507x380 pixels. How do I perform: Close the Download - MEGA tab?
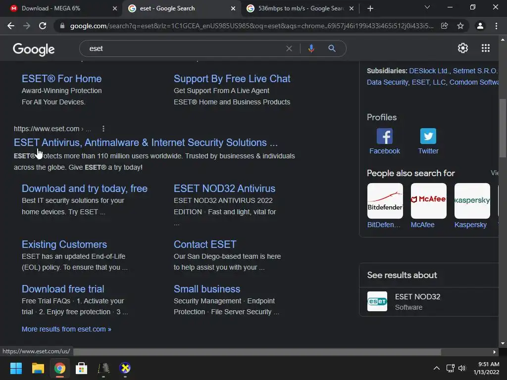tap(115, 8)
